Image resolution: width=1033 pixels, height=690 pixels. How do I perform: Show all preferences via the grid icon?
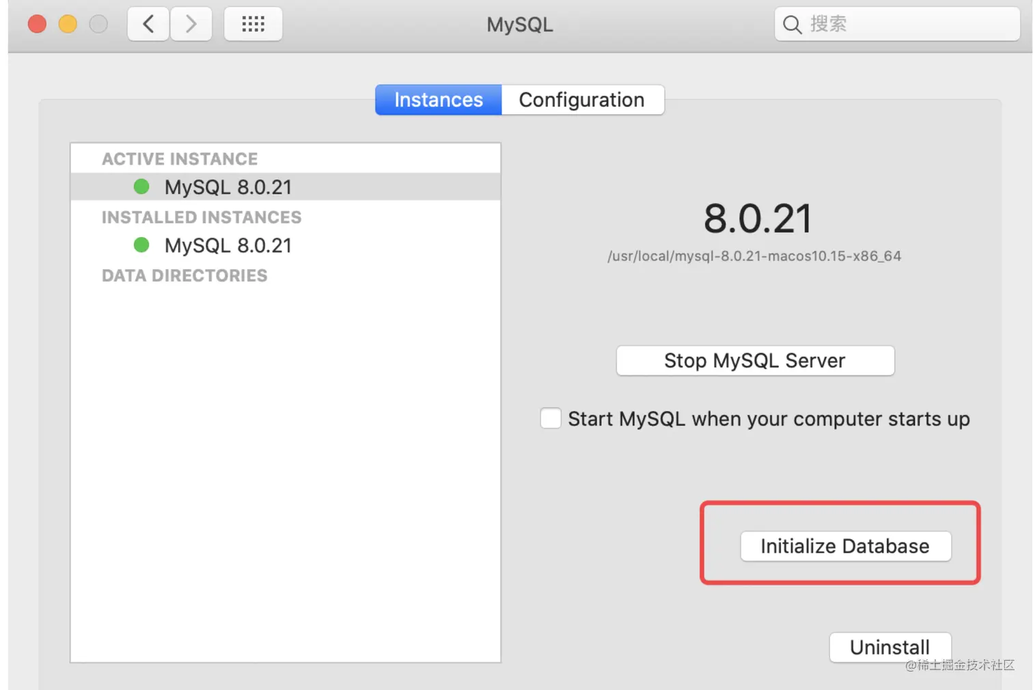253,25
